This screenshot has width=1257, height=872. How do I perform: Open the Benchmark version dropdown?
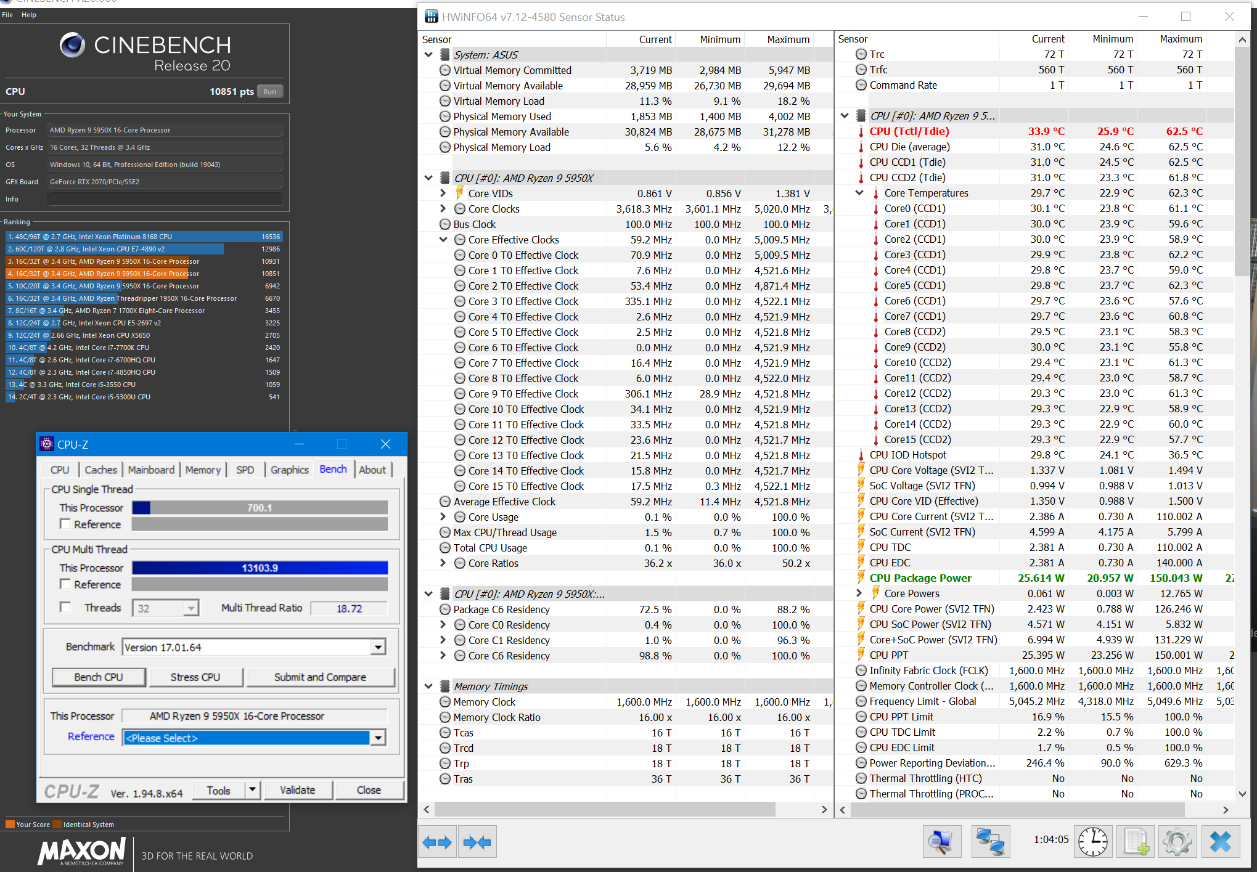(378, 647)
